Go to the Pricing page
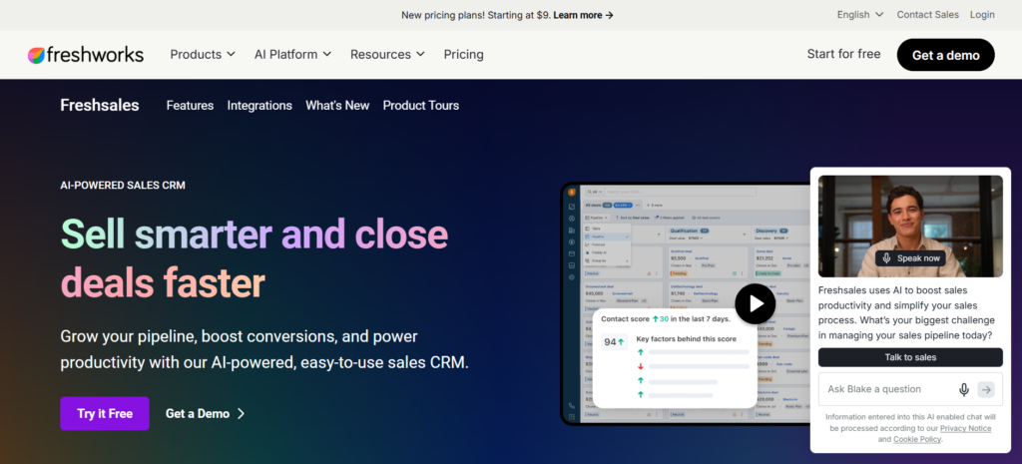Viewport: 1022px width, 464px height. (463, 55)
